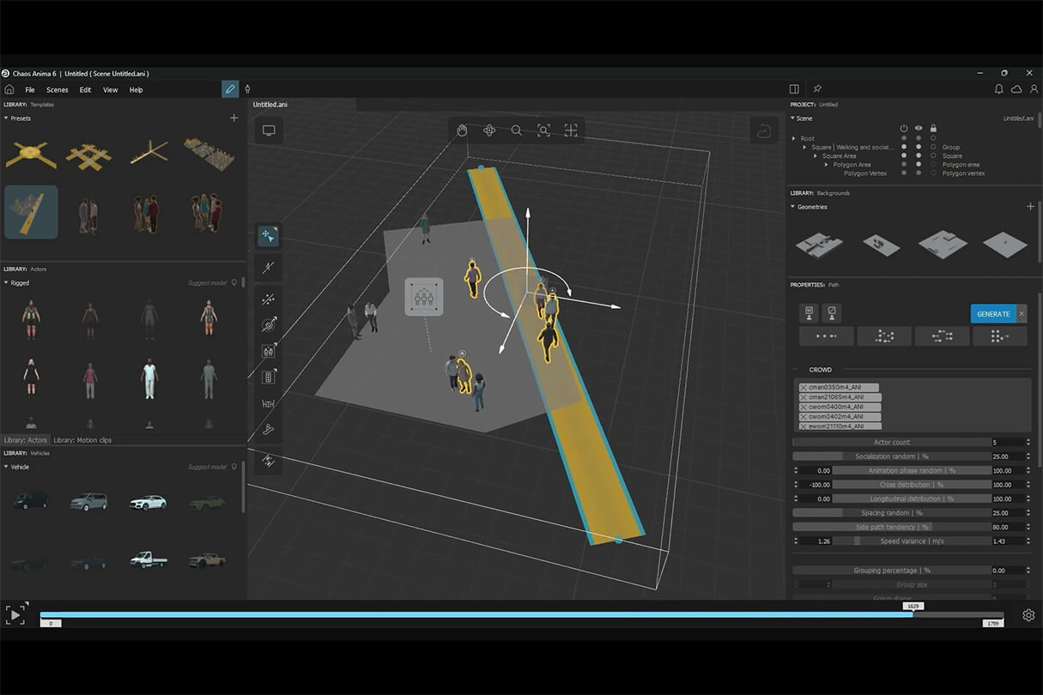
Task: Activate the zoom magnifier tool
Action: click(516, 130)
